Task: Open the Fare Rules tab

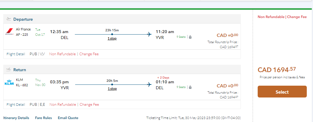Action: (43, 118)
